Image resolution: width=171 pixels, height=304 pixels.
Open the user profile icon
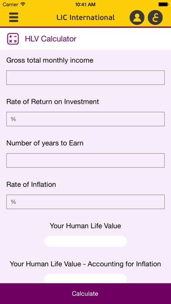coord(137,17)
